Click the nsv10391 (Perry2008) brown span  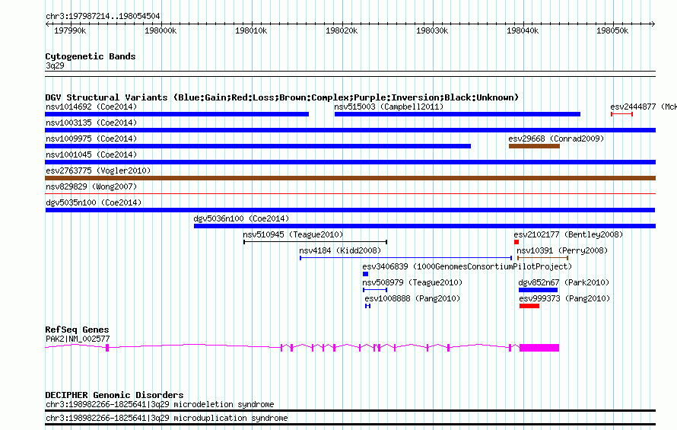(x=542, y=258)
